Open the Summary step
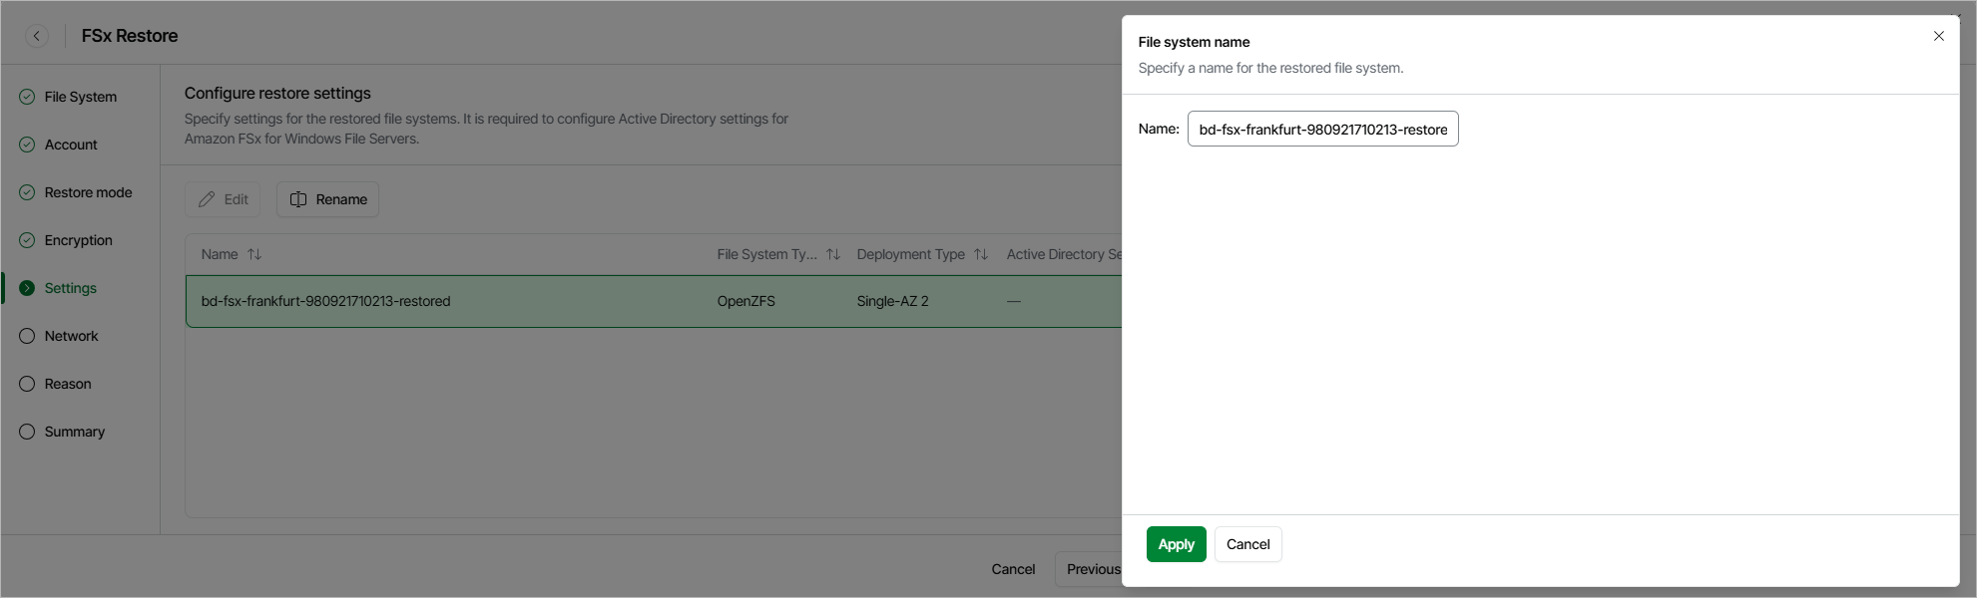 (74, 432)
